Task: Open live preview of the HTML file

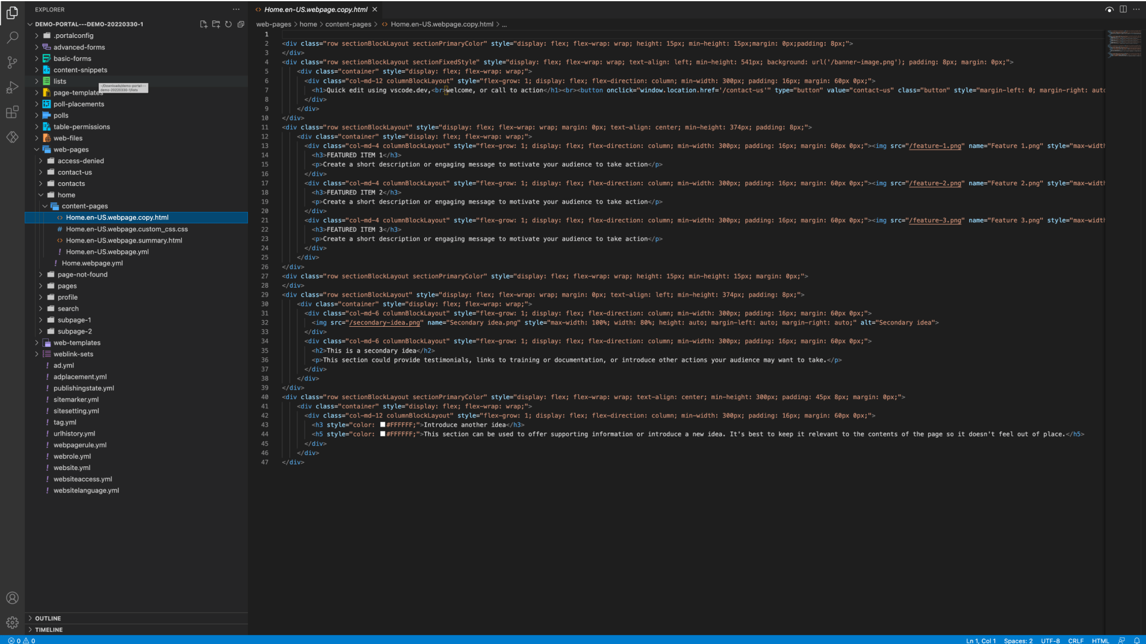Action: pyautogui.click(x=1109, y=9)
